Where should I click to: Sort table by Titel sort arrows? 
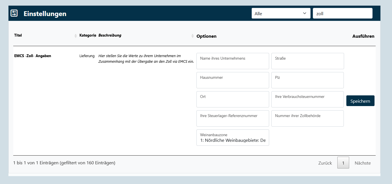pos(76,36)
